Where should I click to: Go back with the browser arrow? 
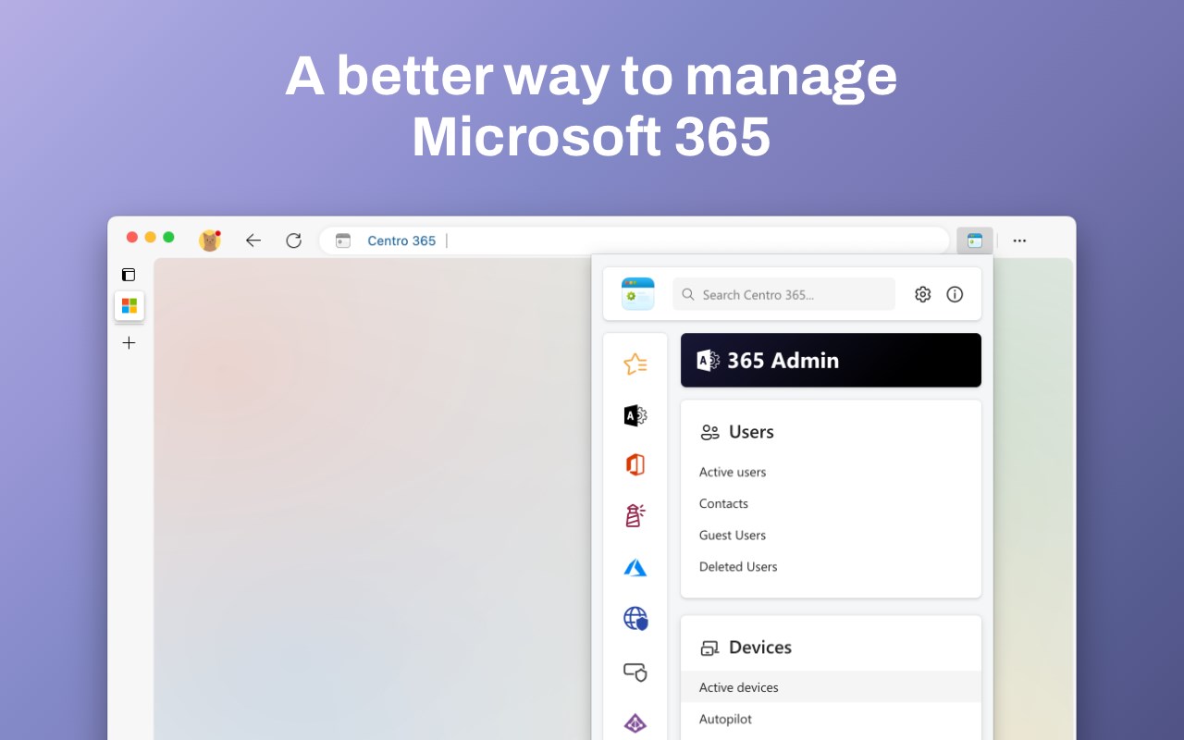click(253, 240)
